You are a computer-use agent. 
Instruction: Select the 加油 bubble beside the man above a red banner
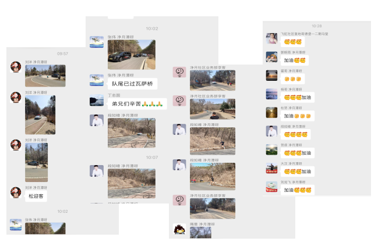pos(298,172)
